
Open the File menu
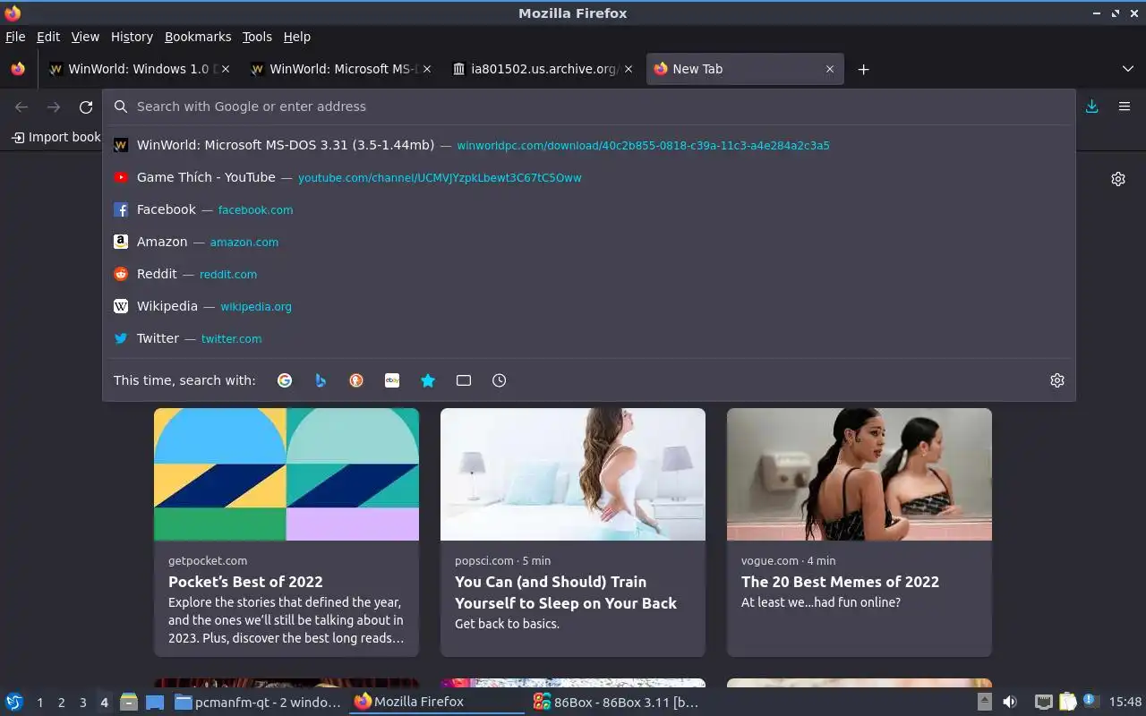(x=15, y=37)
